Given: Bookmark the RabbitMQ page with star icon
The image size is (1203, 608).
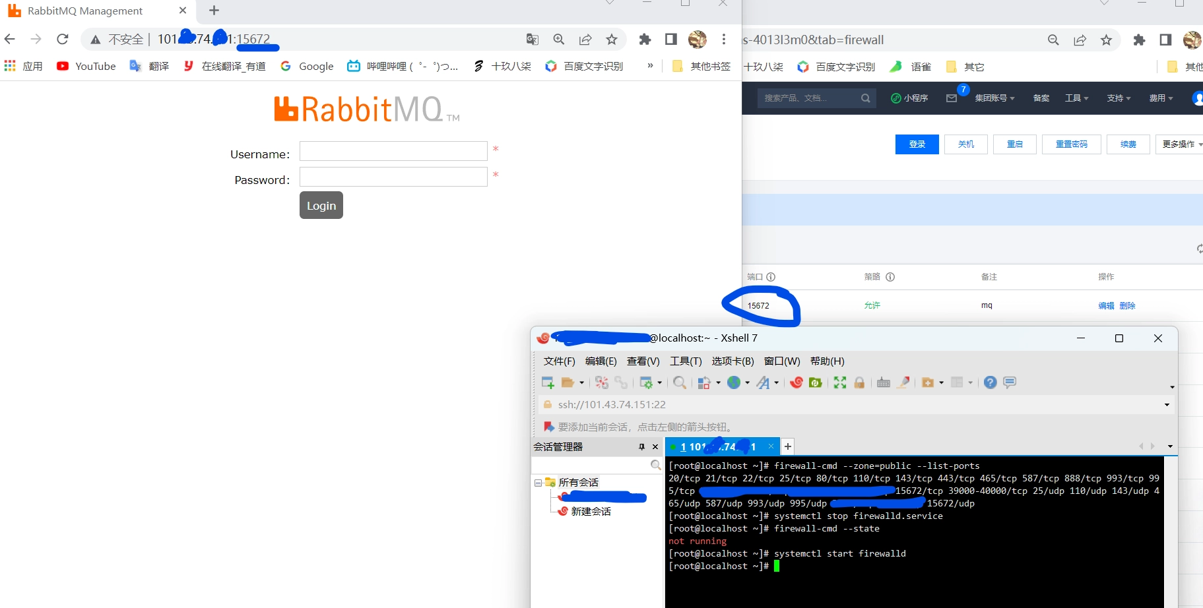Looking at the screenshot, I should pos(612,40).
